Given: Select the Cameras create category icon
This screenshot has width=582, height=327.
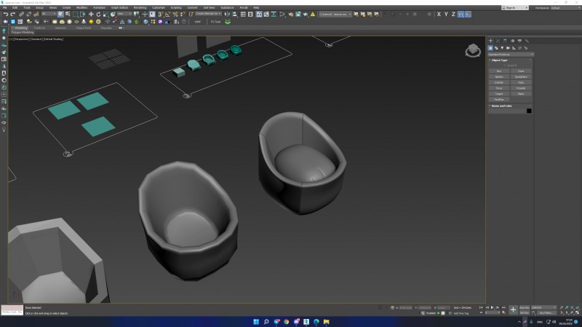Looking at the screenshot, I should pyautogui.click(x=508, y=48).
